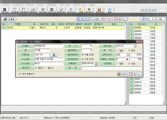Click the 저장 F2 save button
The width and height of the screenshot is (167, 120).
tap(123, 74)
